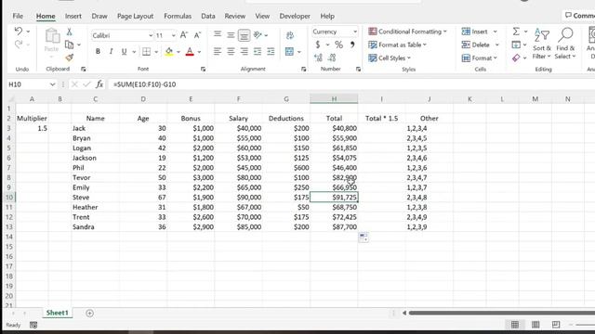Toggle Align Left
Viewport: 595px width, 334px height.
[x=217, y=52]
